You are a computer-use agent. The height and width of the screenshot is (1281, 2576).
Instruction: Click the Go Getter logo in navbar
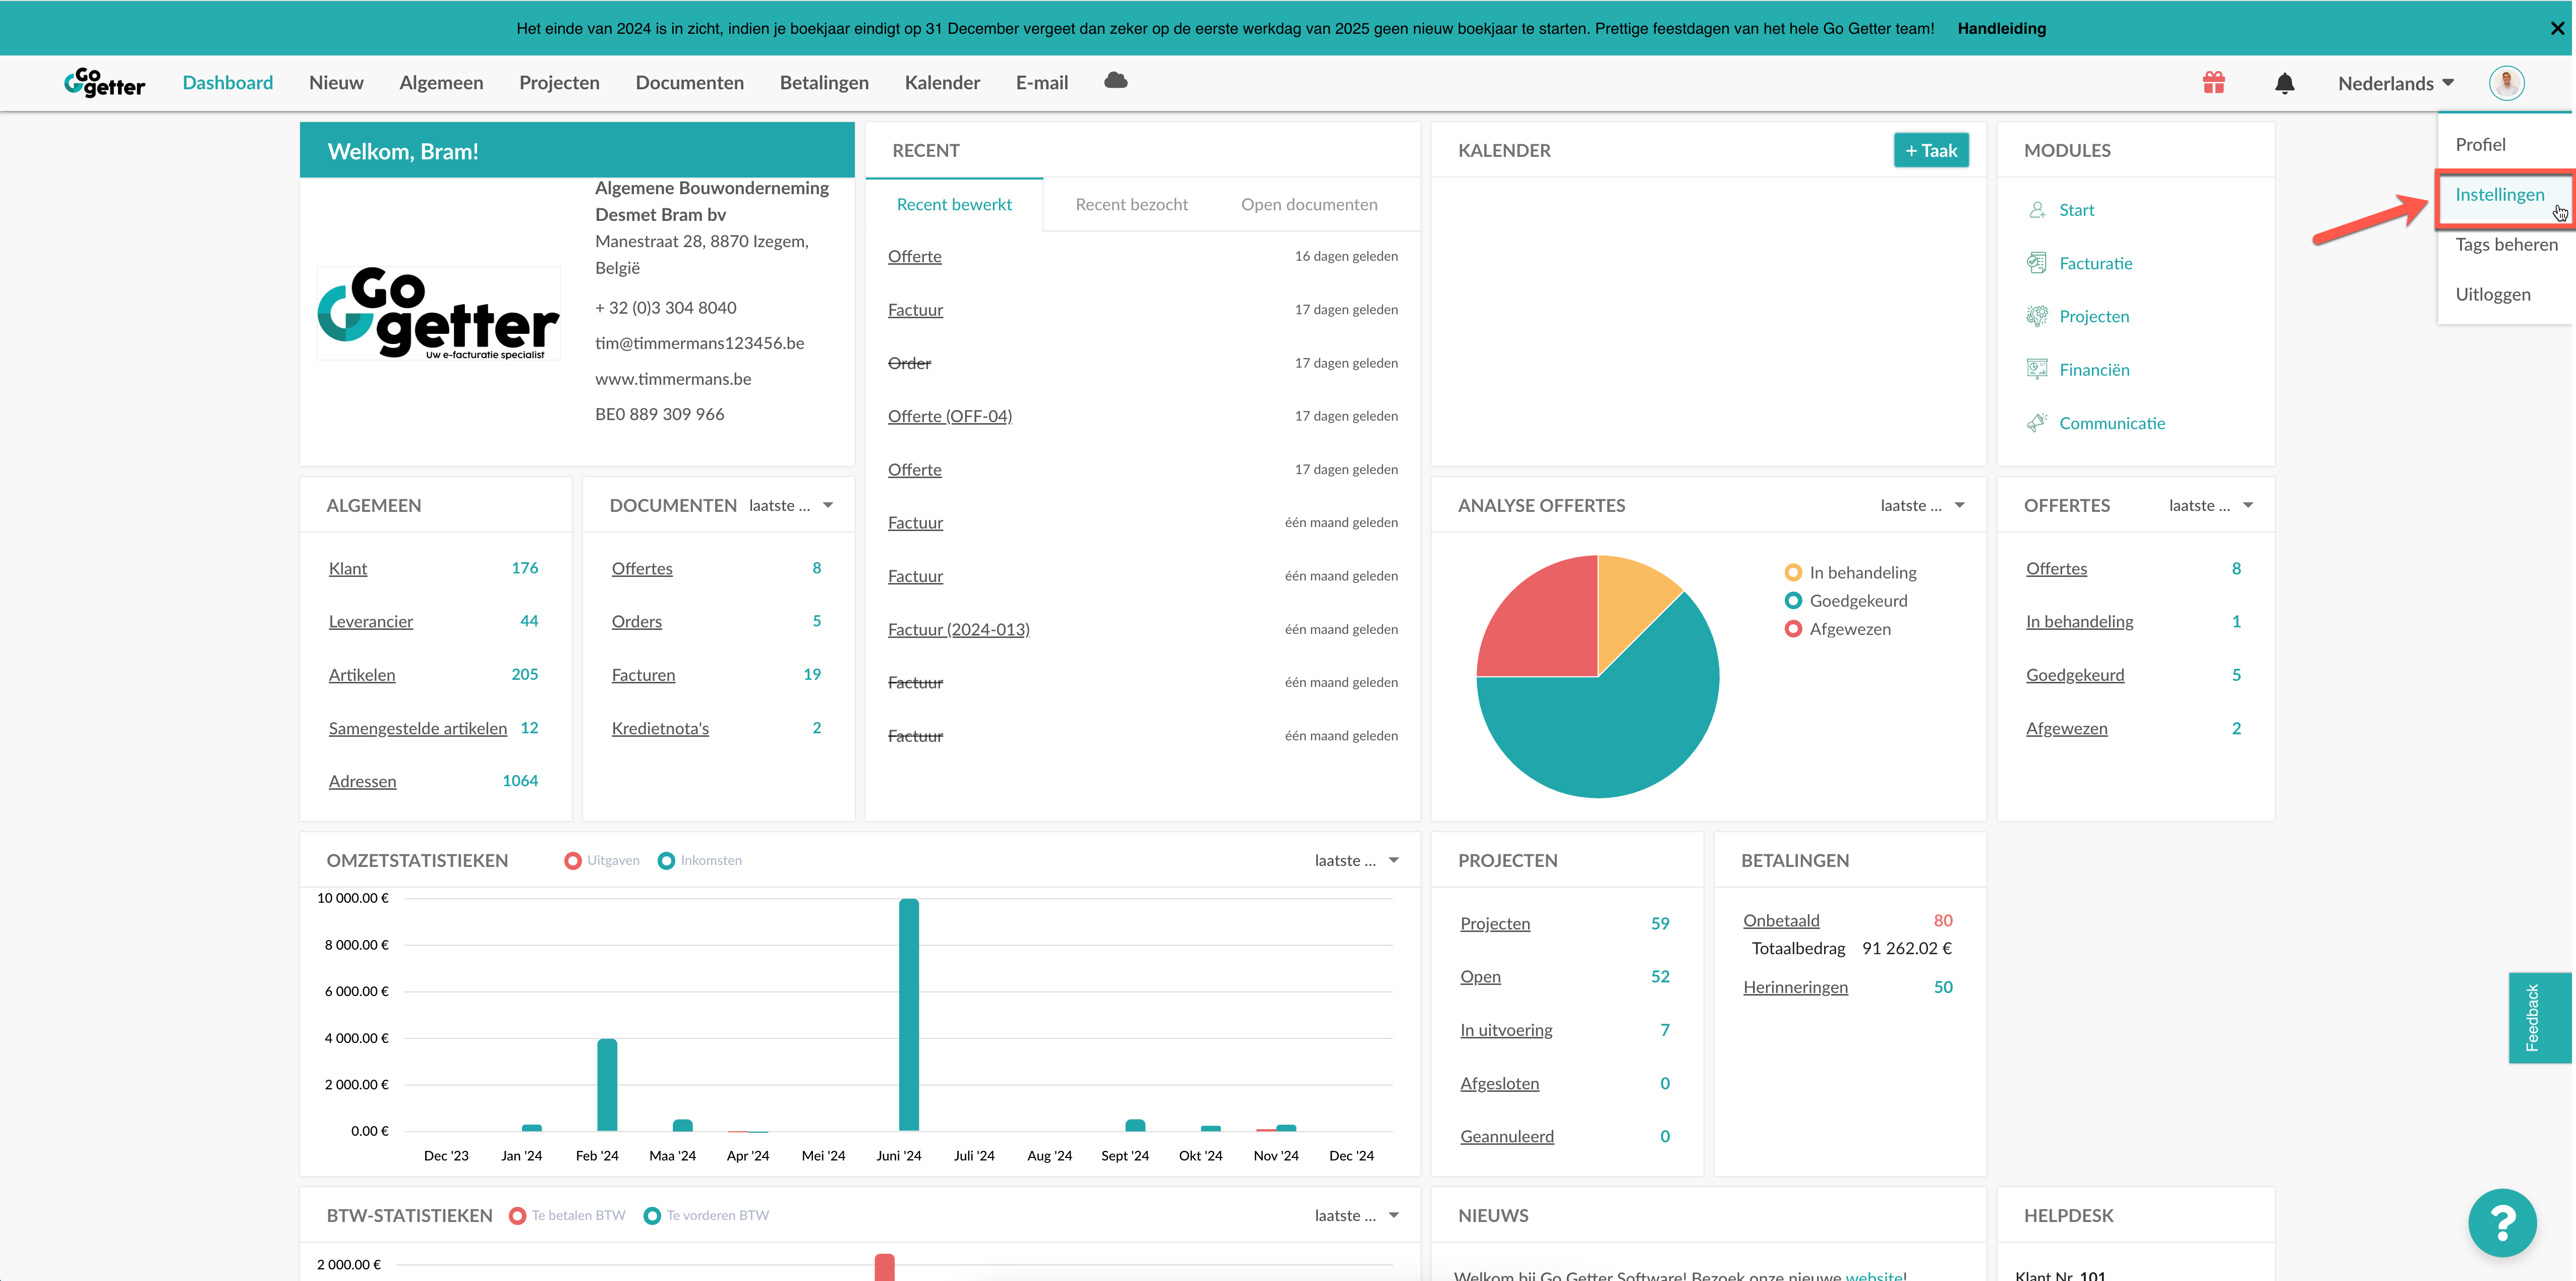[105, 82]
